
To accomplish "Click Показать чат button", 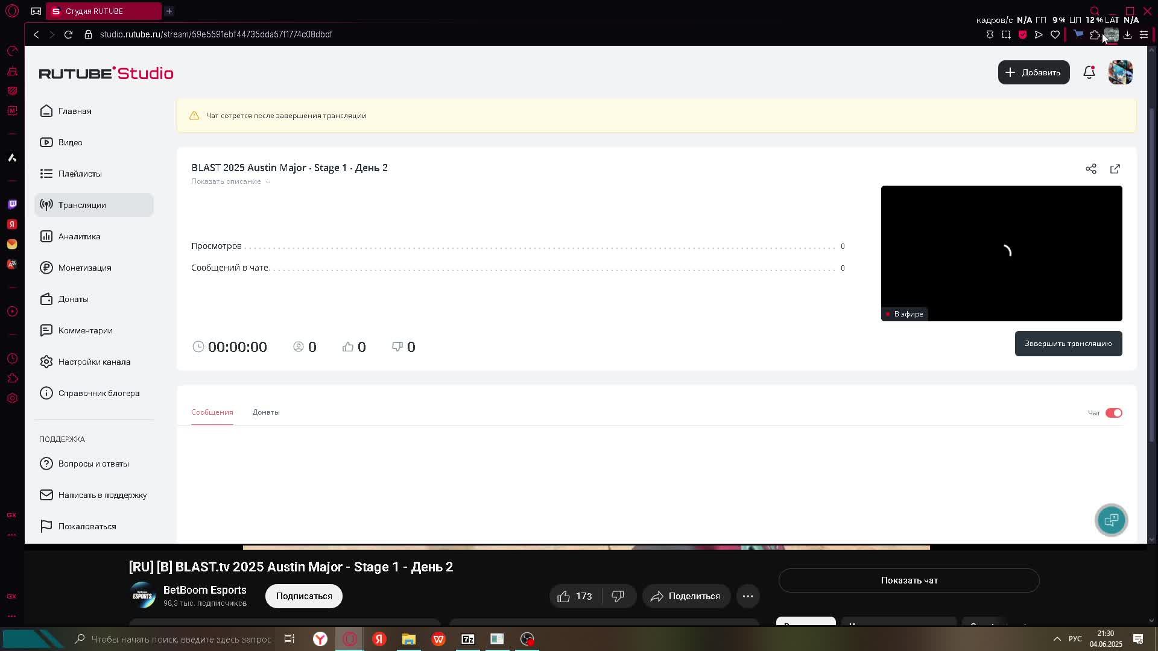I will [909, 580].
